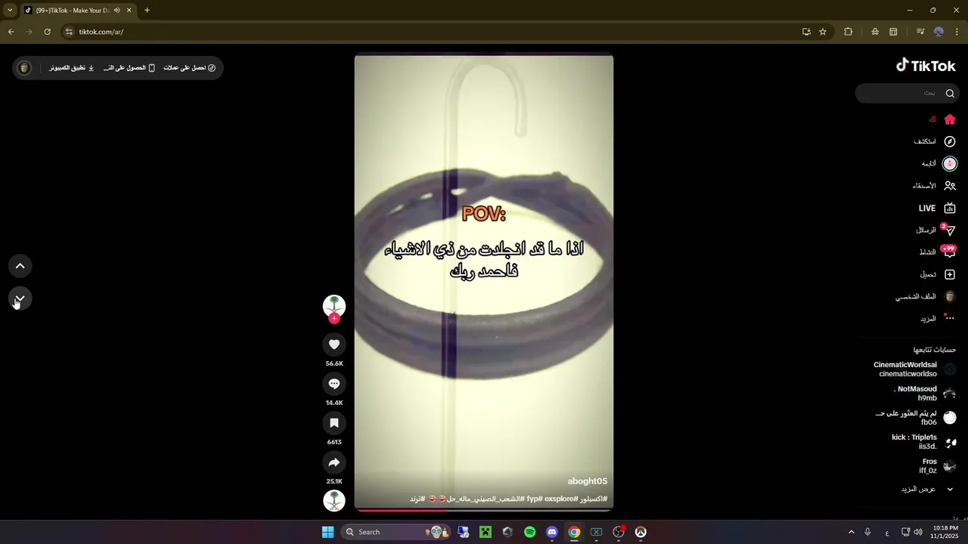Click the Get Coins button
The height and width of the screenshot is (544, 968).
pos(190,68)
